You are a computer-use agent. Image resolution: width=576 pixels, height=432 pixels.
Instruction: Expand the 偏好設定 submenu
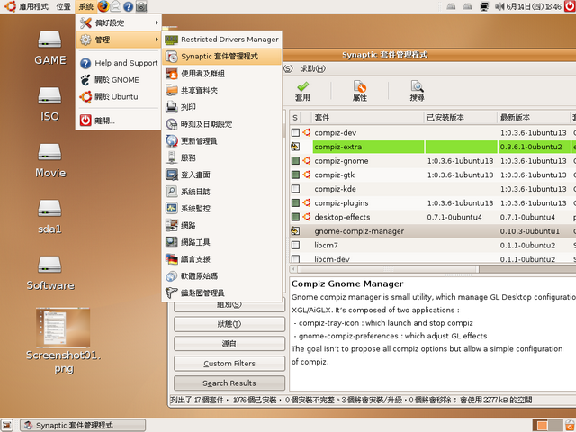tap(119, 23)
